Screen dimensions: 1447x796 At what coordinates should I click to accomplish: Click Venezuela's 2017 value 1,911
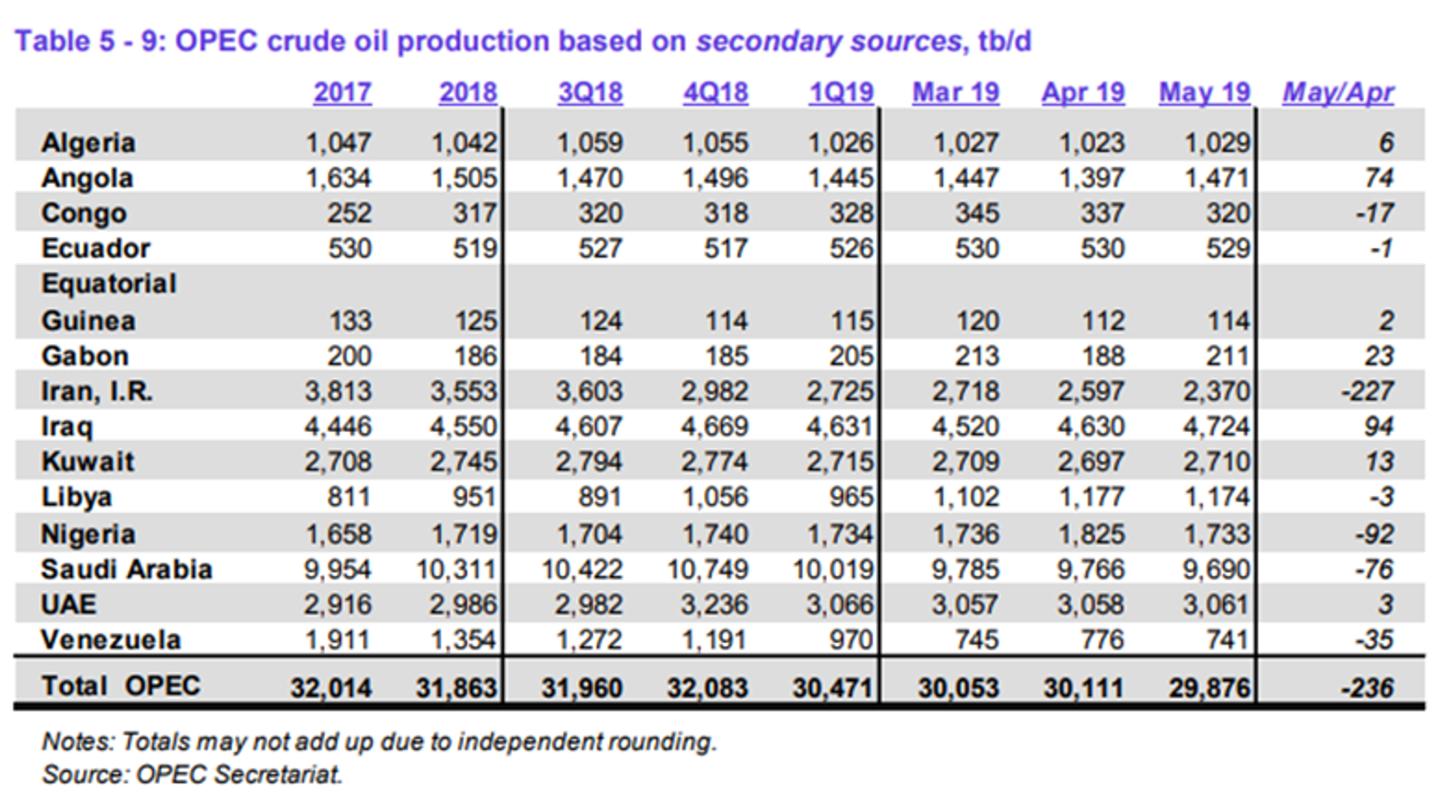click(x=338, y=640)
